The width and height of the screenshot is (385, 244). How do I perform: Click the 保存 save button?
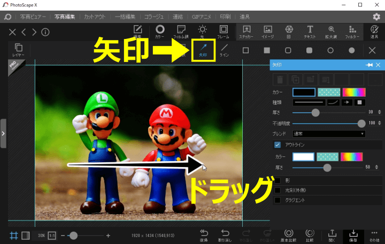coord(353,235)
